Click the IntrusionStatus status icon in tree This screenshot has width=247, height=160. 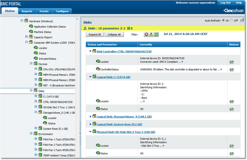click(x=36, y=59)
